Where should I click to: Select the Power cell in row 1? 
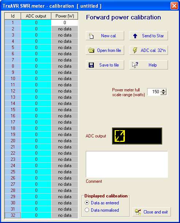tap(65, 23)
